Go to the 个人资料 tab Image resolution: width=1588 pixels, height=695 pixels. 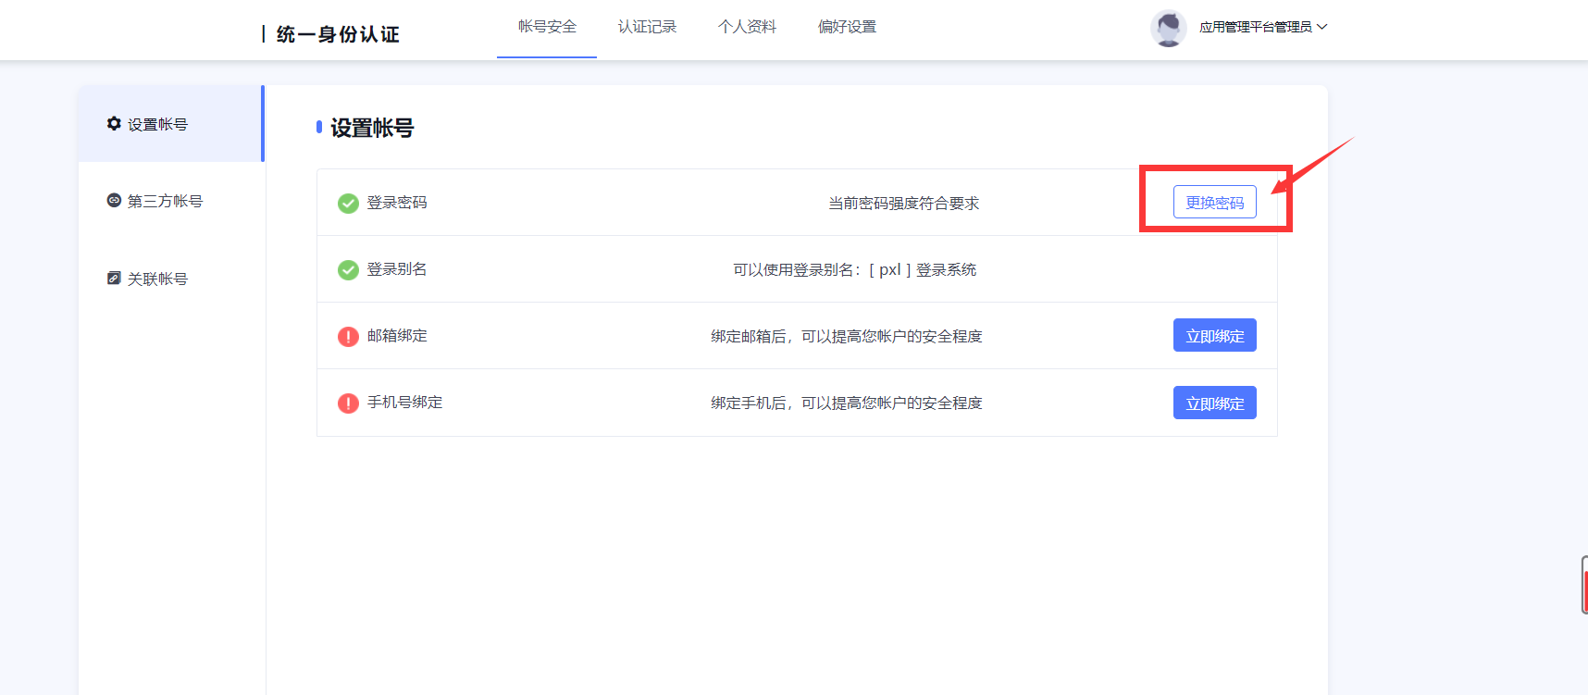[x=747, y=27]
